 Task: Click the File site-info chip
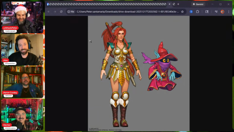coord(71,12)
